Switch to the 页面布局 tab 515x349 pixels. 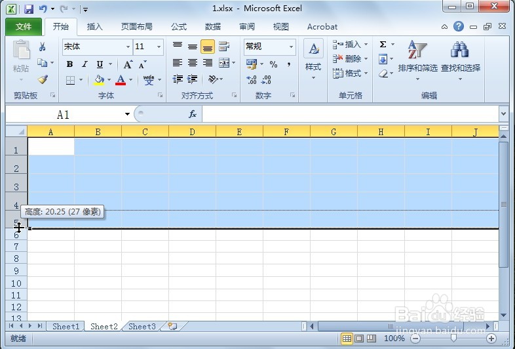tap(137, 27)
